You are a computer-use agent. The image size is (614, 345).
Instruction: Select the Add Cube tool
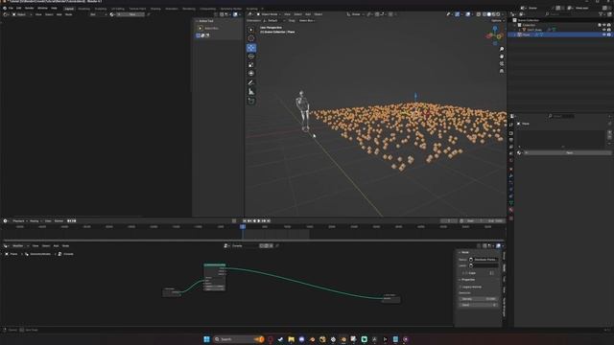[251, 101]
